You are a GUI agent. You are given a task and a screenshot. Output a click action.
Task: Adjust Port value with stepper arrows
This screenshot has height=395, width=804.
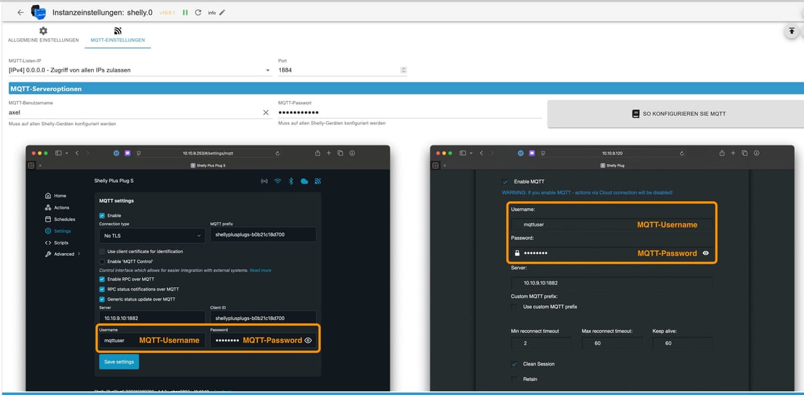tap(403, 70)
